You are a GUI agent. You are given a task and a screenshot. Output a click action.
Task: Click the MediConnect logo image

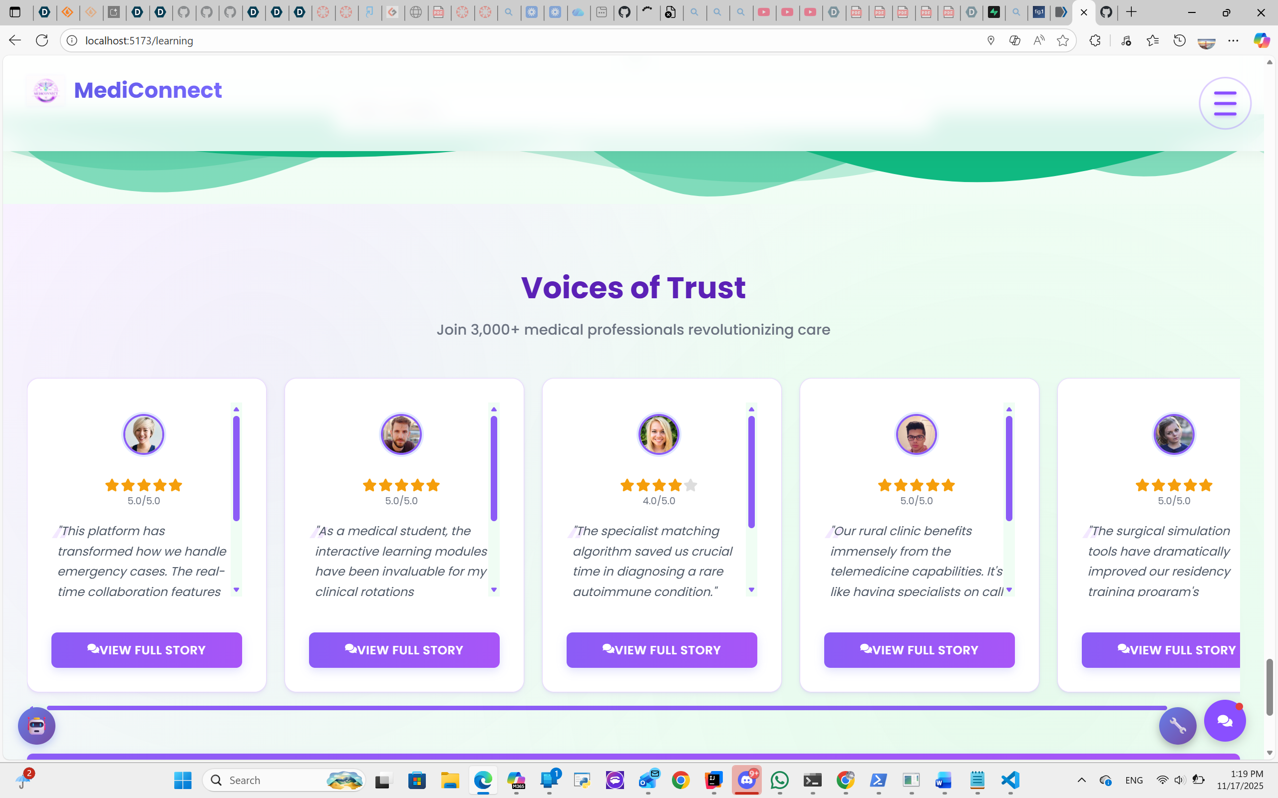click(46, 91)
